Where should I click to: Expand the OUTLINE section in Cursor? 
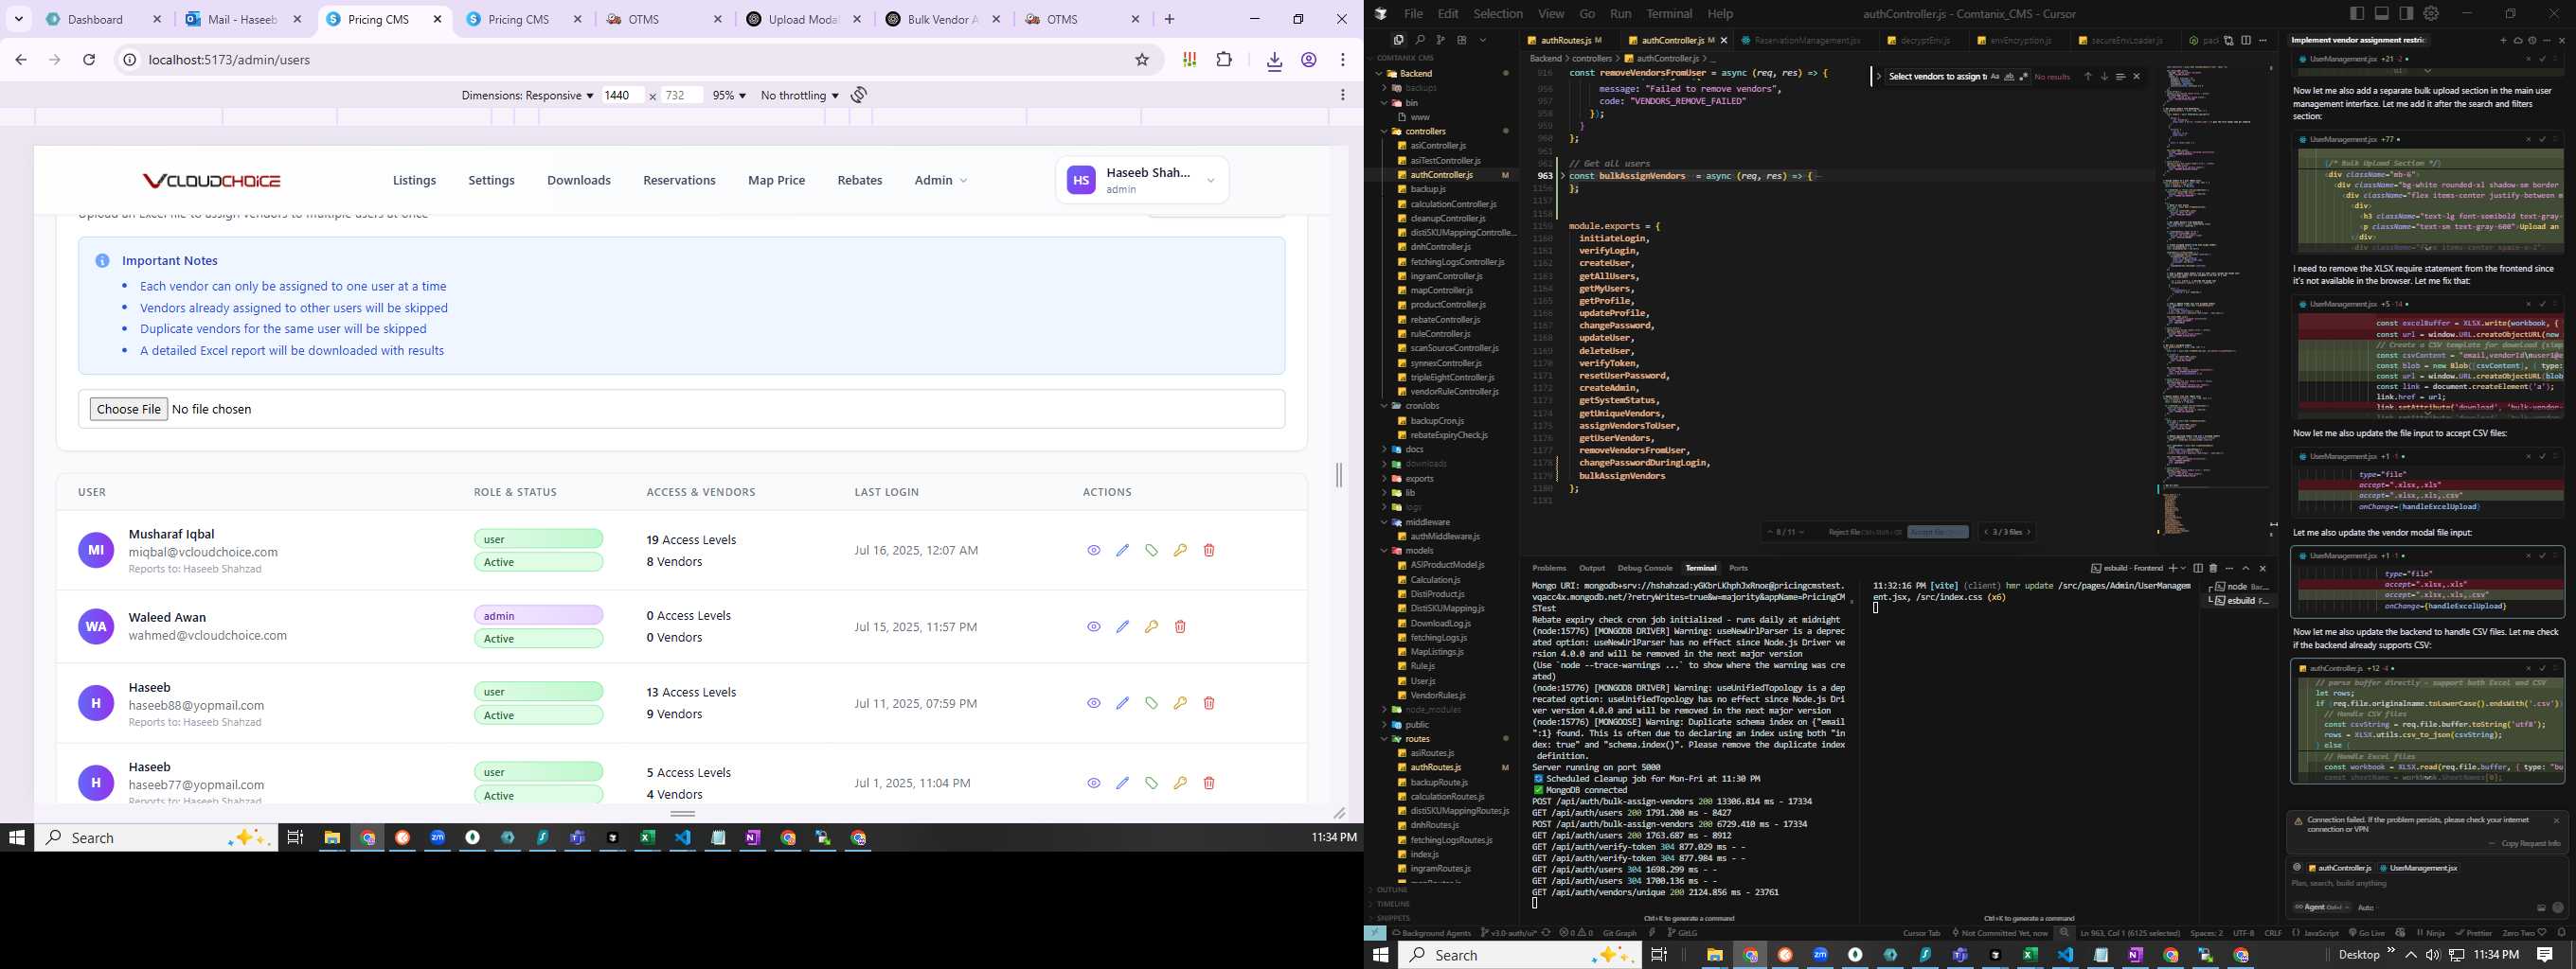(1392, 890)
